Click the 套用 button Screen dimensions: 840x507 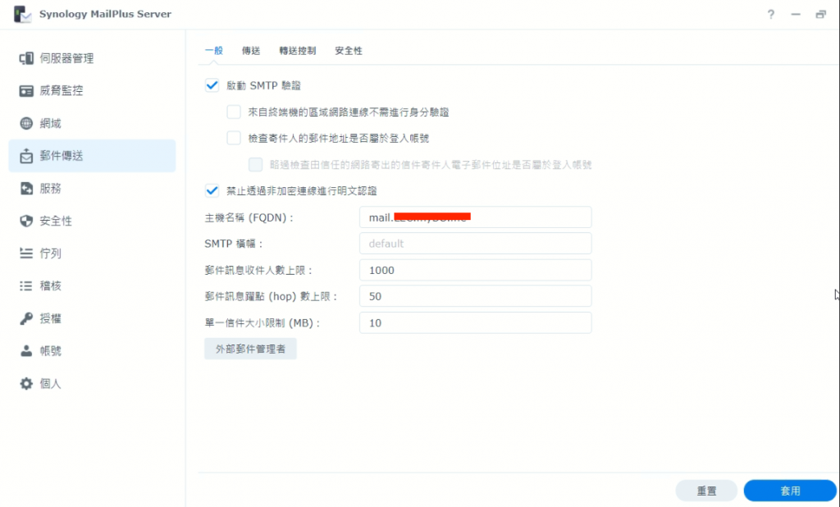click(x=790, y=491)
